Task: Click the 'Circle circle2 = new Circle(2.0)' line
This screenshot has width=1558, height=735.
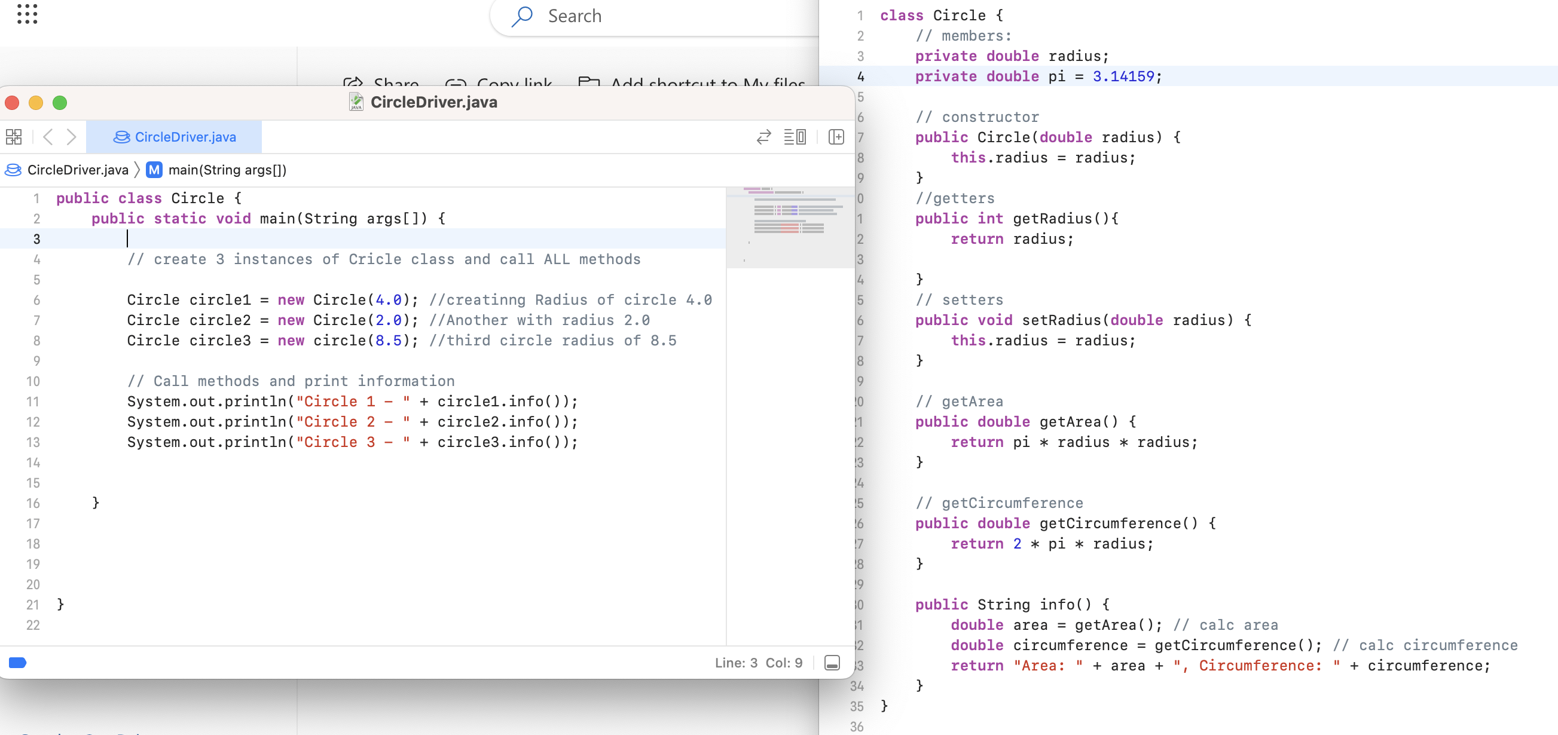Action: 272,320
